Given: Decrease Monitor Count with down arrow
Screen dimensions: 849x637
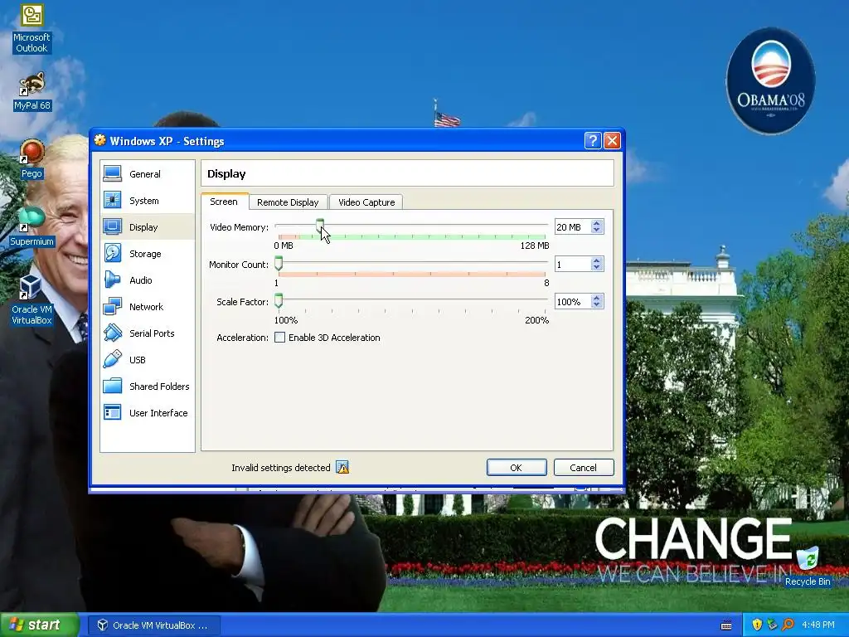Looking at the screenshot, I should 597,268.
